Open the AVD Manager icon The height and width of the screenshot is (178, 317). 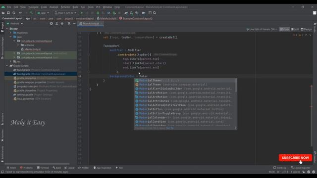point(131,13)
